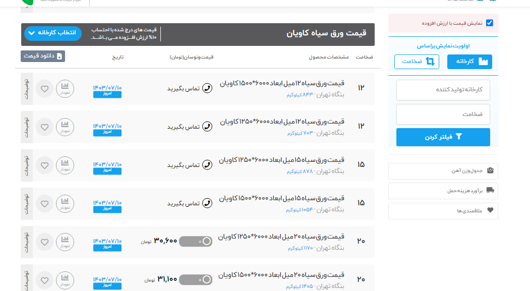View chart for 20mm 1250 sheet priced 30,600
The width and height of the screenshot is (530, 291).
pyautogui.click(x=65, y=242)
